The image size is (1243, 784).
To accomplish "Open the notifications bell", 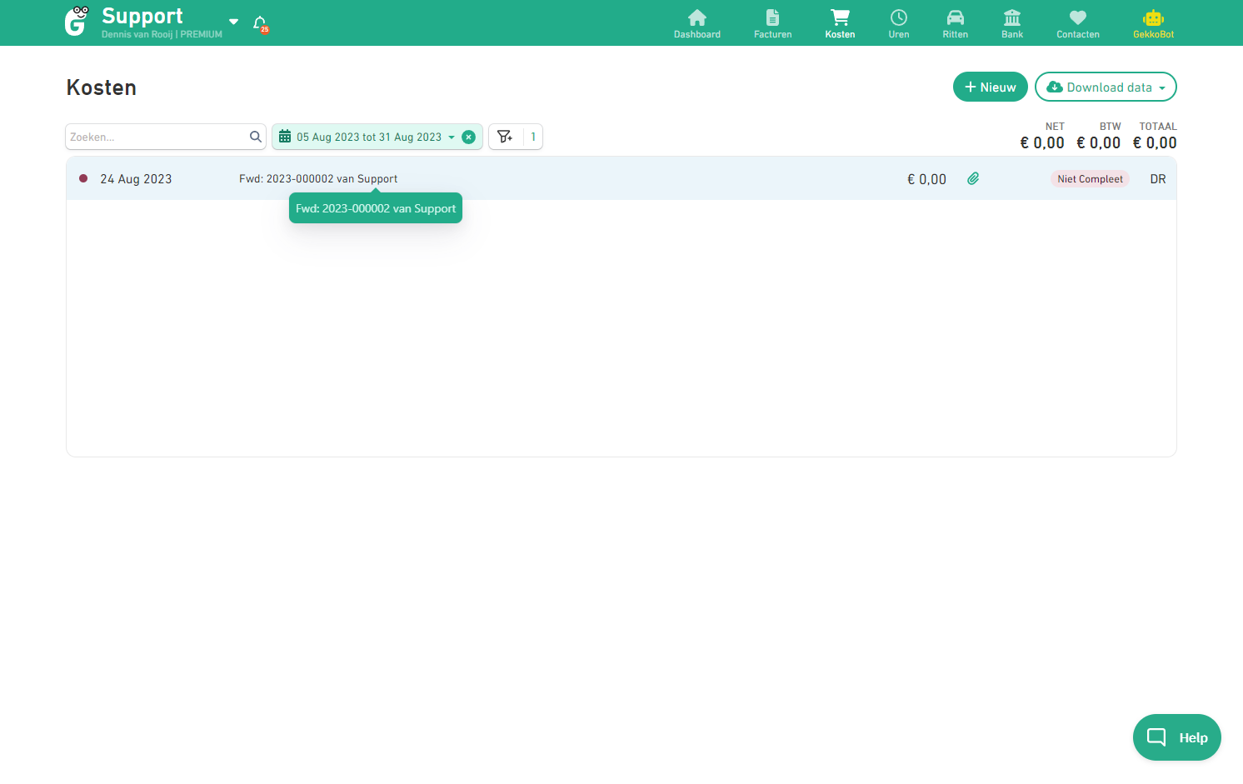I will pyautogui.click(x=261, y=23).
